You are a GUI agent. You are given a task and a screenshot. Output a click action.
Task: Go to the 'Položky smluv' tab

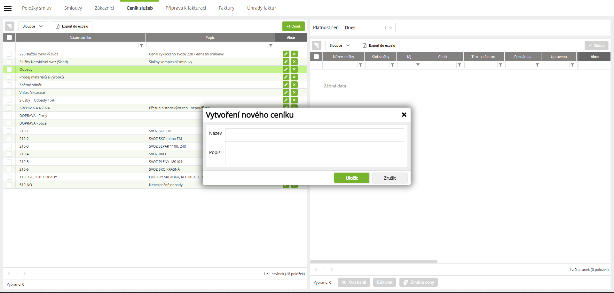point(37,8)
